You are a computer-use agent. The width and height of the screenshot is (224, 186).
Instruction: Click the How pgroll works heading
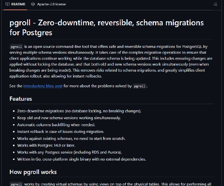[33, 172]
